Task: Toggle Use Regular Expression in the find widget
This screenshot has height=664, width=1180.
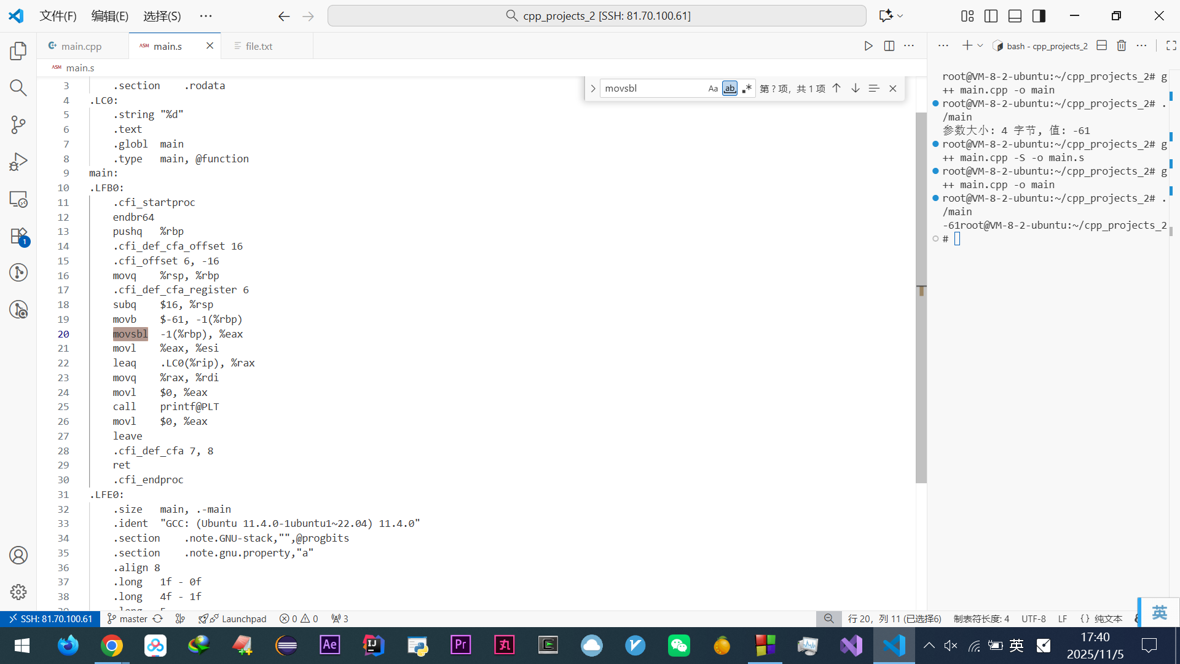Action: 746,89
